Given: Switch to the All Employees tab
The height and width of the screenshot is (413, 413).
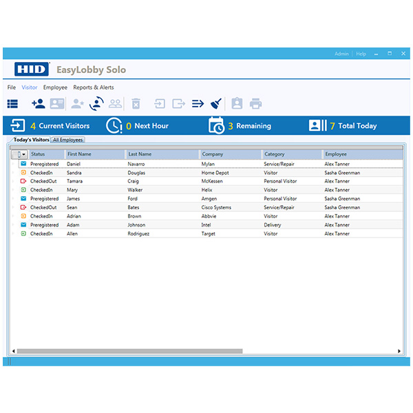Looking at the screenshot, I should pos(68,140).
